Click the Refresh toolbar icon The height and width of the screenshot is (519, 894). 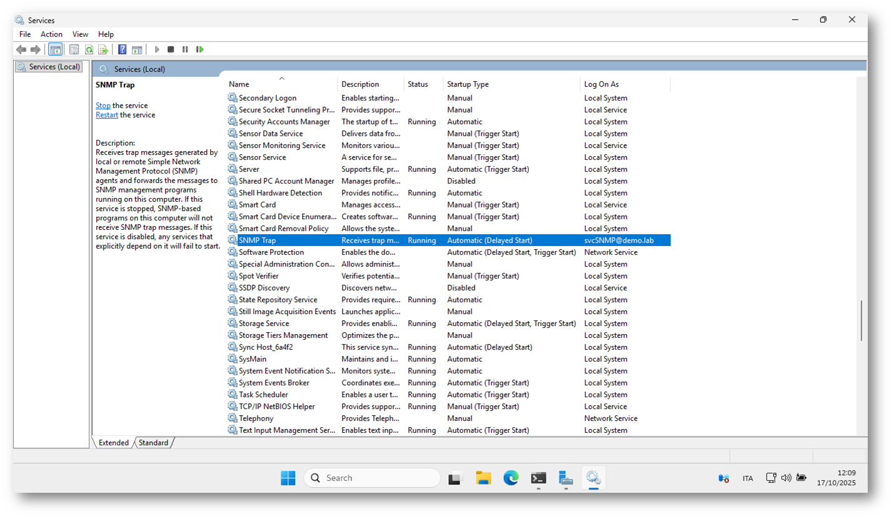point(89,49)
